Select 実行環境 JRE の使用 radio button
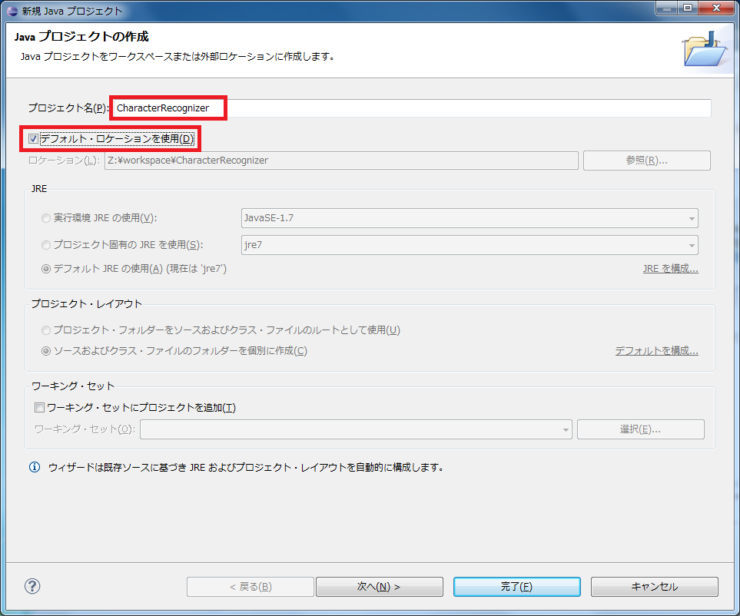The width and height of the screenshot is (740, 616). coord(47,218)
